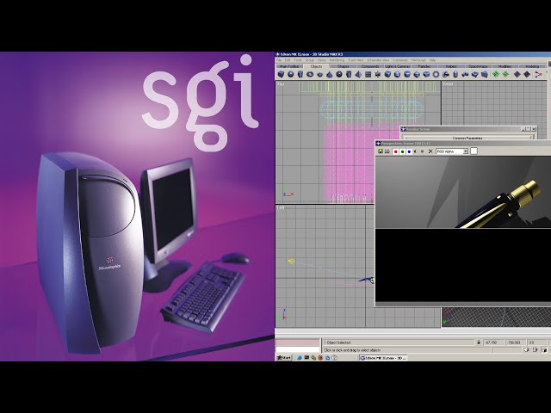This screenshot has width=551, height=413.
Task: Select the Cone primitive icon
Action: pos(330,74)
